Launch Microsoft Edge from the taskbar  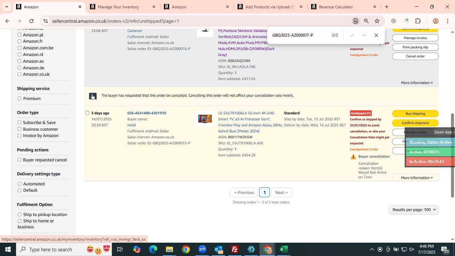(153, 249)
